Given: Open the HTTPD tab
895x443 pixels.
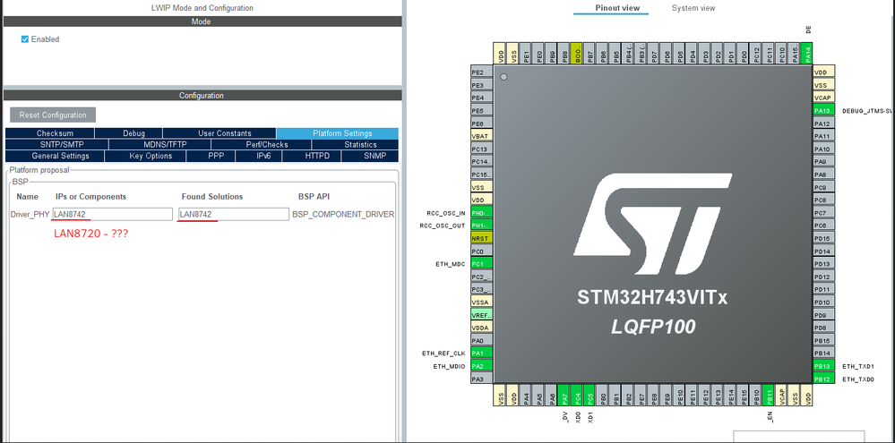Looking at the screenshot, I should tap(312, 156).
